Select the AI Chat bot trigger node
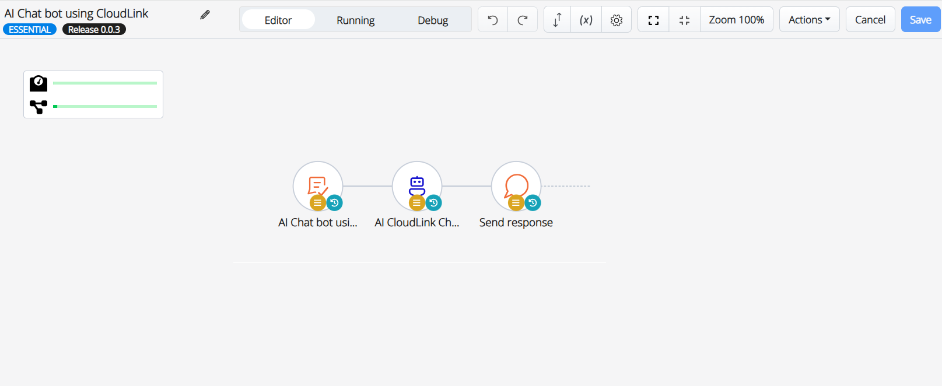Screen dimensions: 942x386 click(317, 184)
